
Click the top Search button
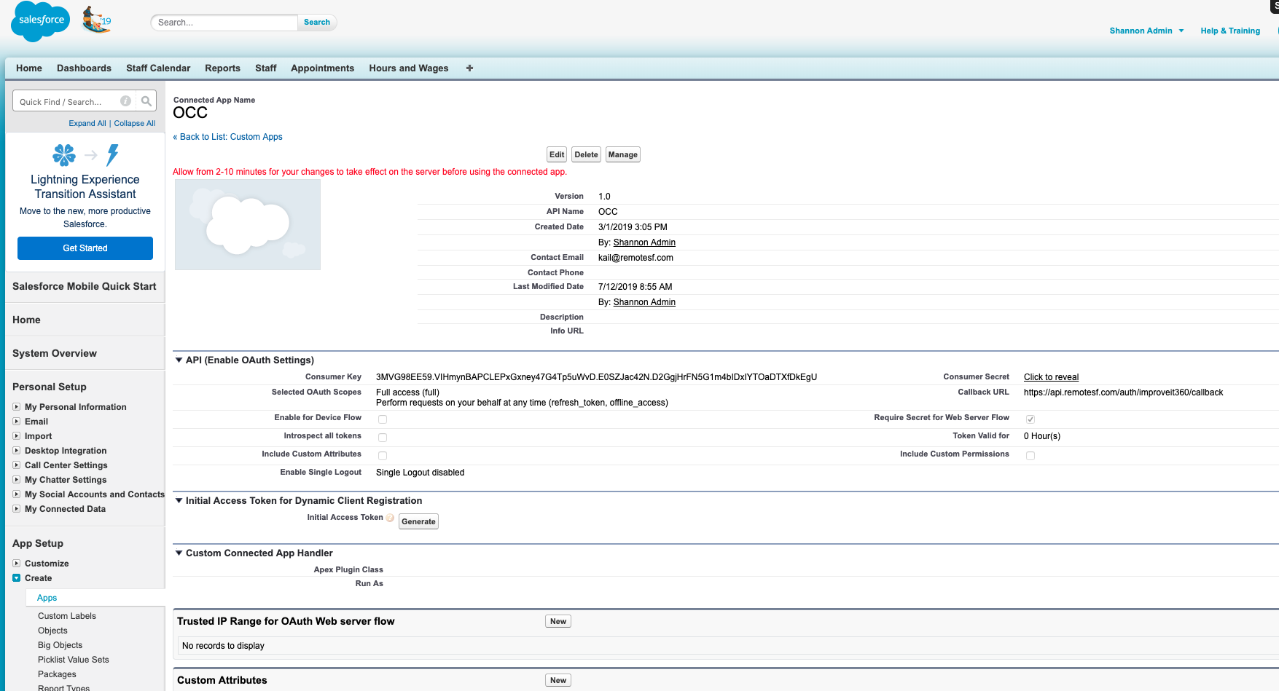(317, 22)
